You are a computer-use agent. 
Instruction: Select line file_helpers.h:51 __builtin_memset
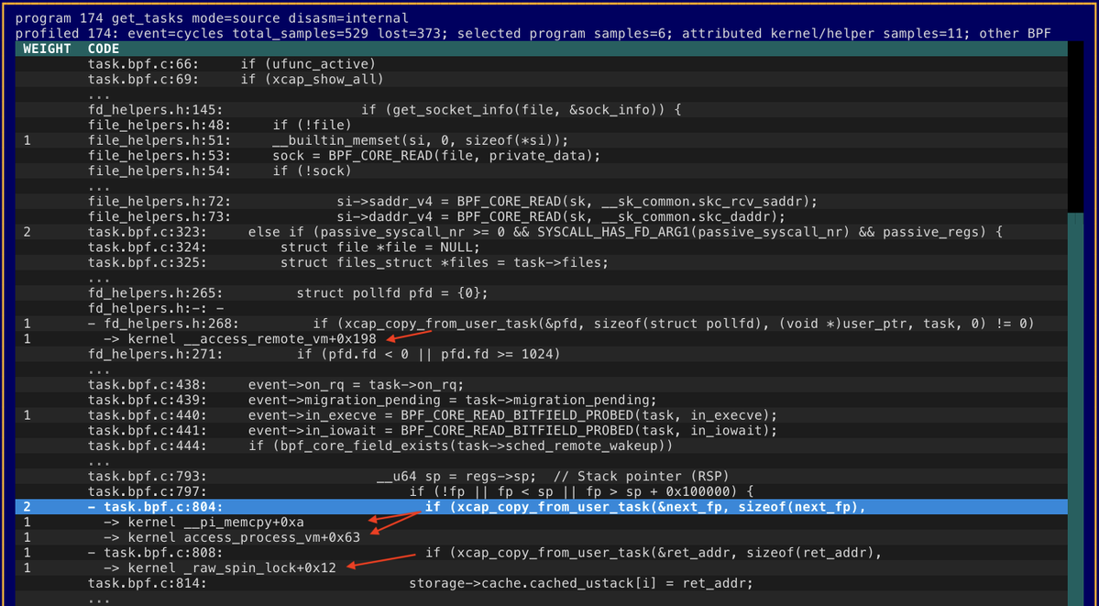click(541, 140)
